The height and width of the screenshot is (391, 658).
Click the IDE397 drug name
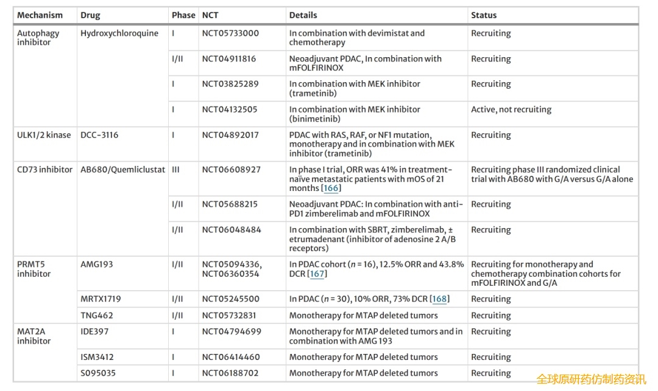point(94,331)
